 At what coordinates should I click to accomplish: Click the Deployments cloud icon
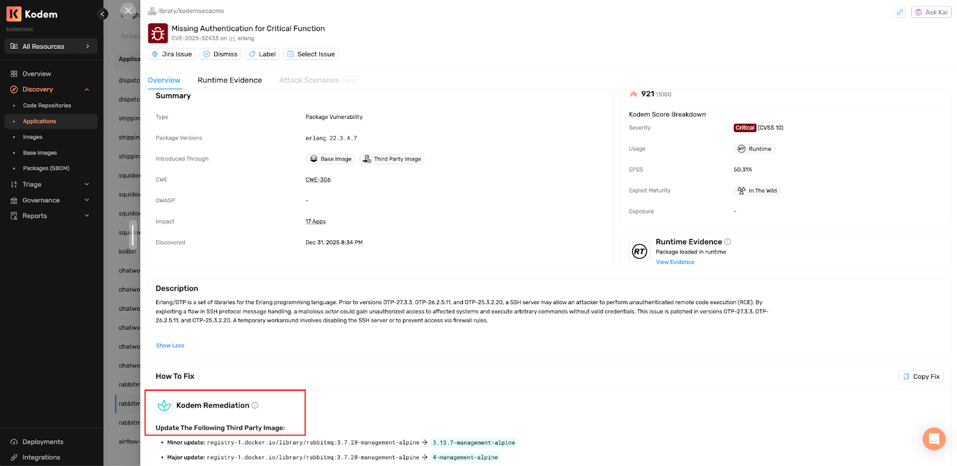pyautogui.click(x=14, y=442)
